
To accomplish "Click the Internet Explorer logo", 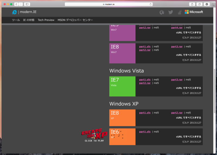I will click(14, 12).
